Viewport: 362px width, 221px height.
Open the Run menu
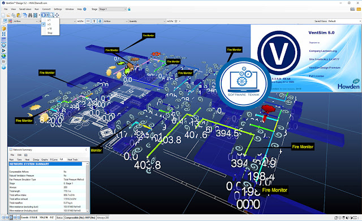[37, 9]
